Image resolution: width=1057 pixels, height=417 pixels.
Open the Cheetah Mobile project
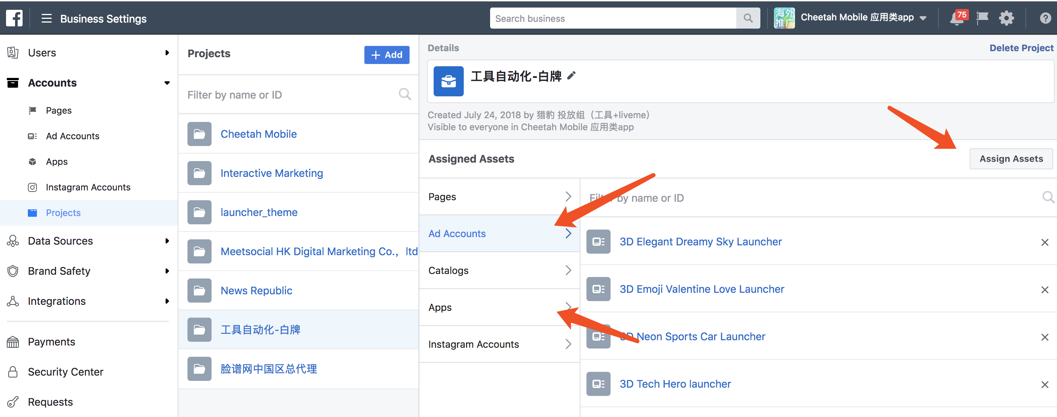(259, 134)
